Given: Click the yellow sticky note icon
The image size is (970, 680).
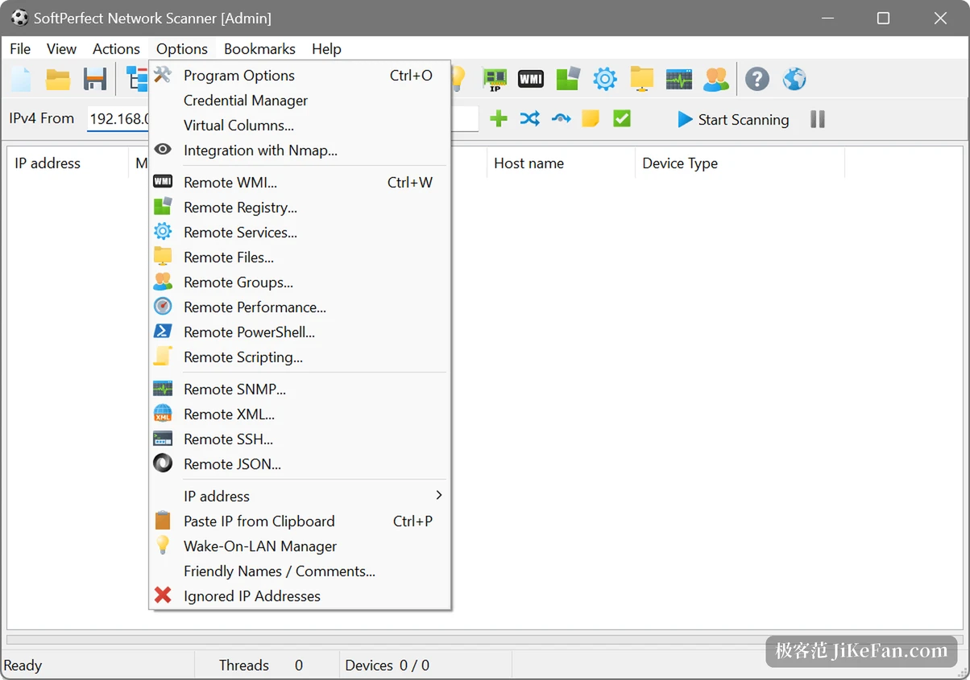Looking at the screenshot, I should tap(591, 119).
